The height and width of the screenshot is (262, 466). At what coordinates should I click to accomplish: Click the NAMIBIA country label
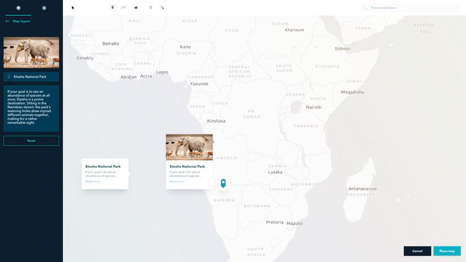(224, 200)
